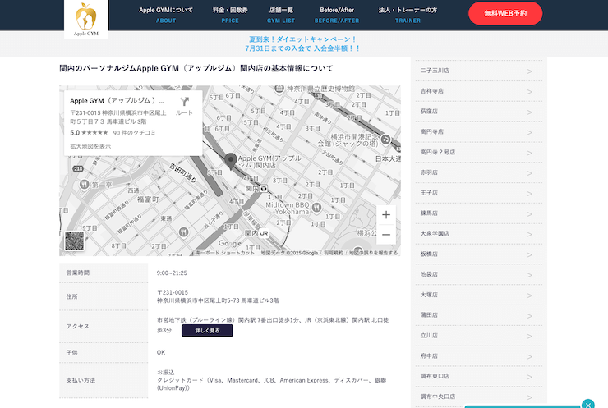Image resolution: width=608 pixels, height=408 pixels.
Task: Open 立川店 in sidebar list
Action: (x=479, y=336)
